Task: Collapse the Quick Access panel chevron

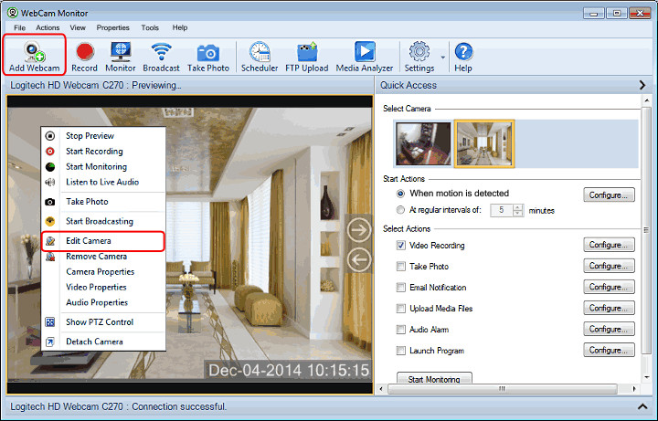Action: point(643,85)
